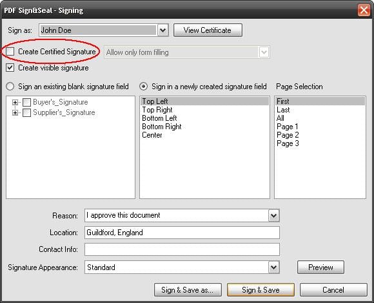Viewport: 374px width, 303px height.
Task: Open the Sign as dropdown arrow
Action: pos(163,30)
